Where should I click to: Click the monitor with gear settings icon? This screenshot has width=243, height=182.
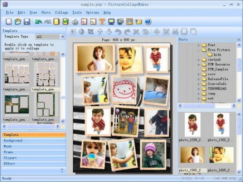point(120,21)
